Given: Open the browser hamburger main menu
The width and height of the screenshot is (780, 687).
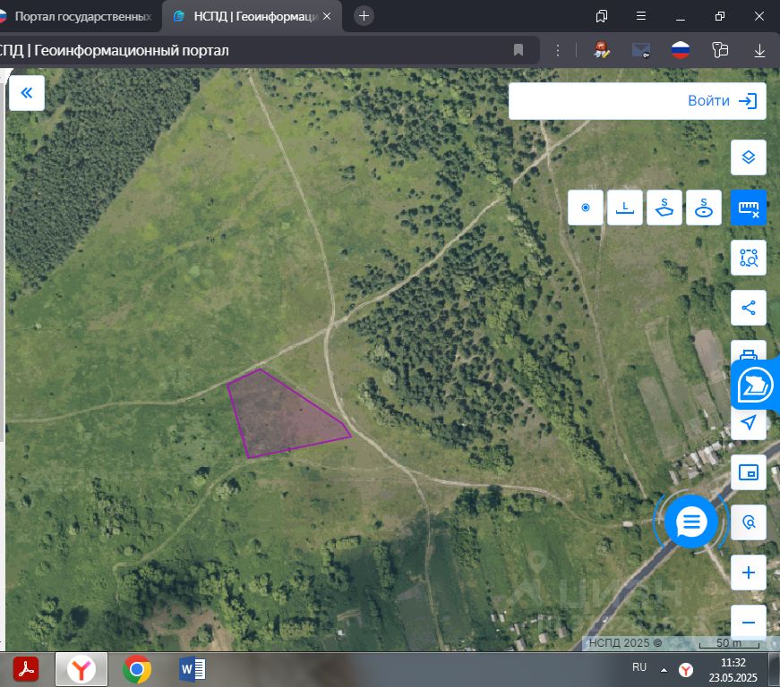Looking at the screenshot, I should (x=640, y=16).
